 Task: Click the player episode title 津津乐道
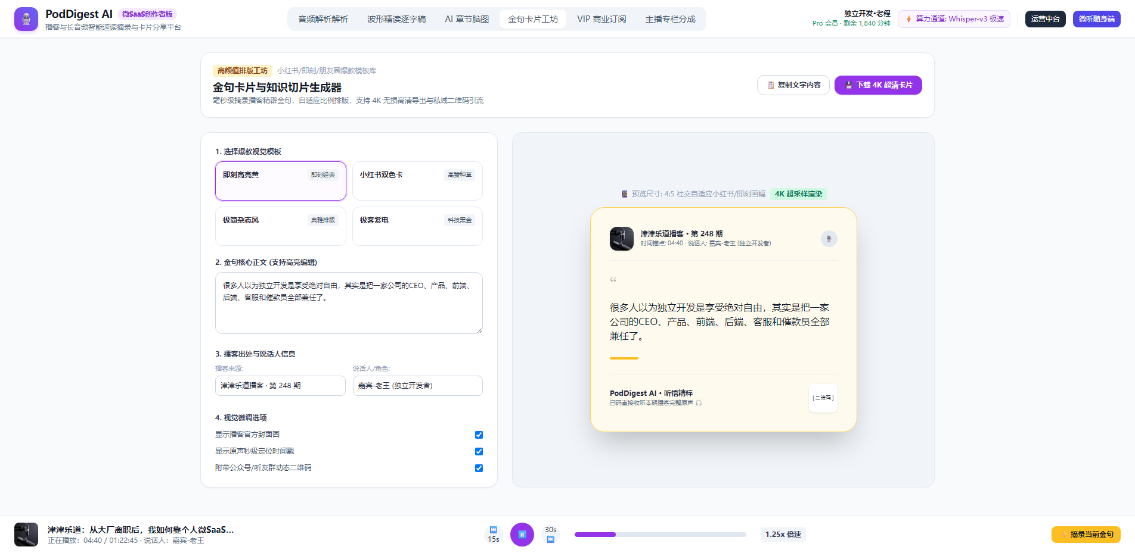click(x=141, y=530)
